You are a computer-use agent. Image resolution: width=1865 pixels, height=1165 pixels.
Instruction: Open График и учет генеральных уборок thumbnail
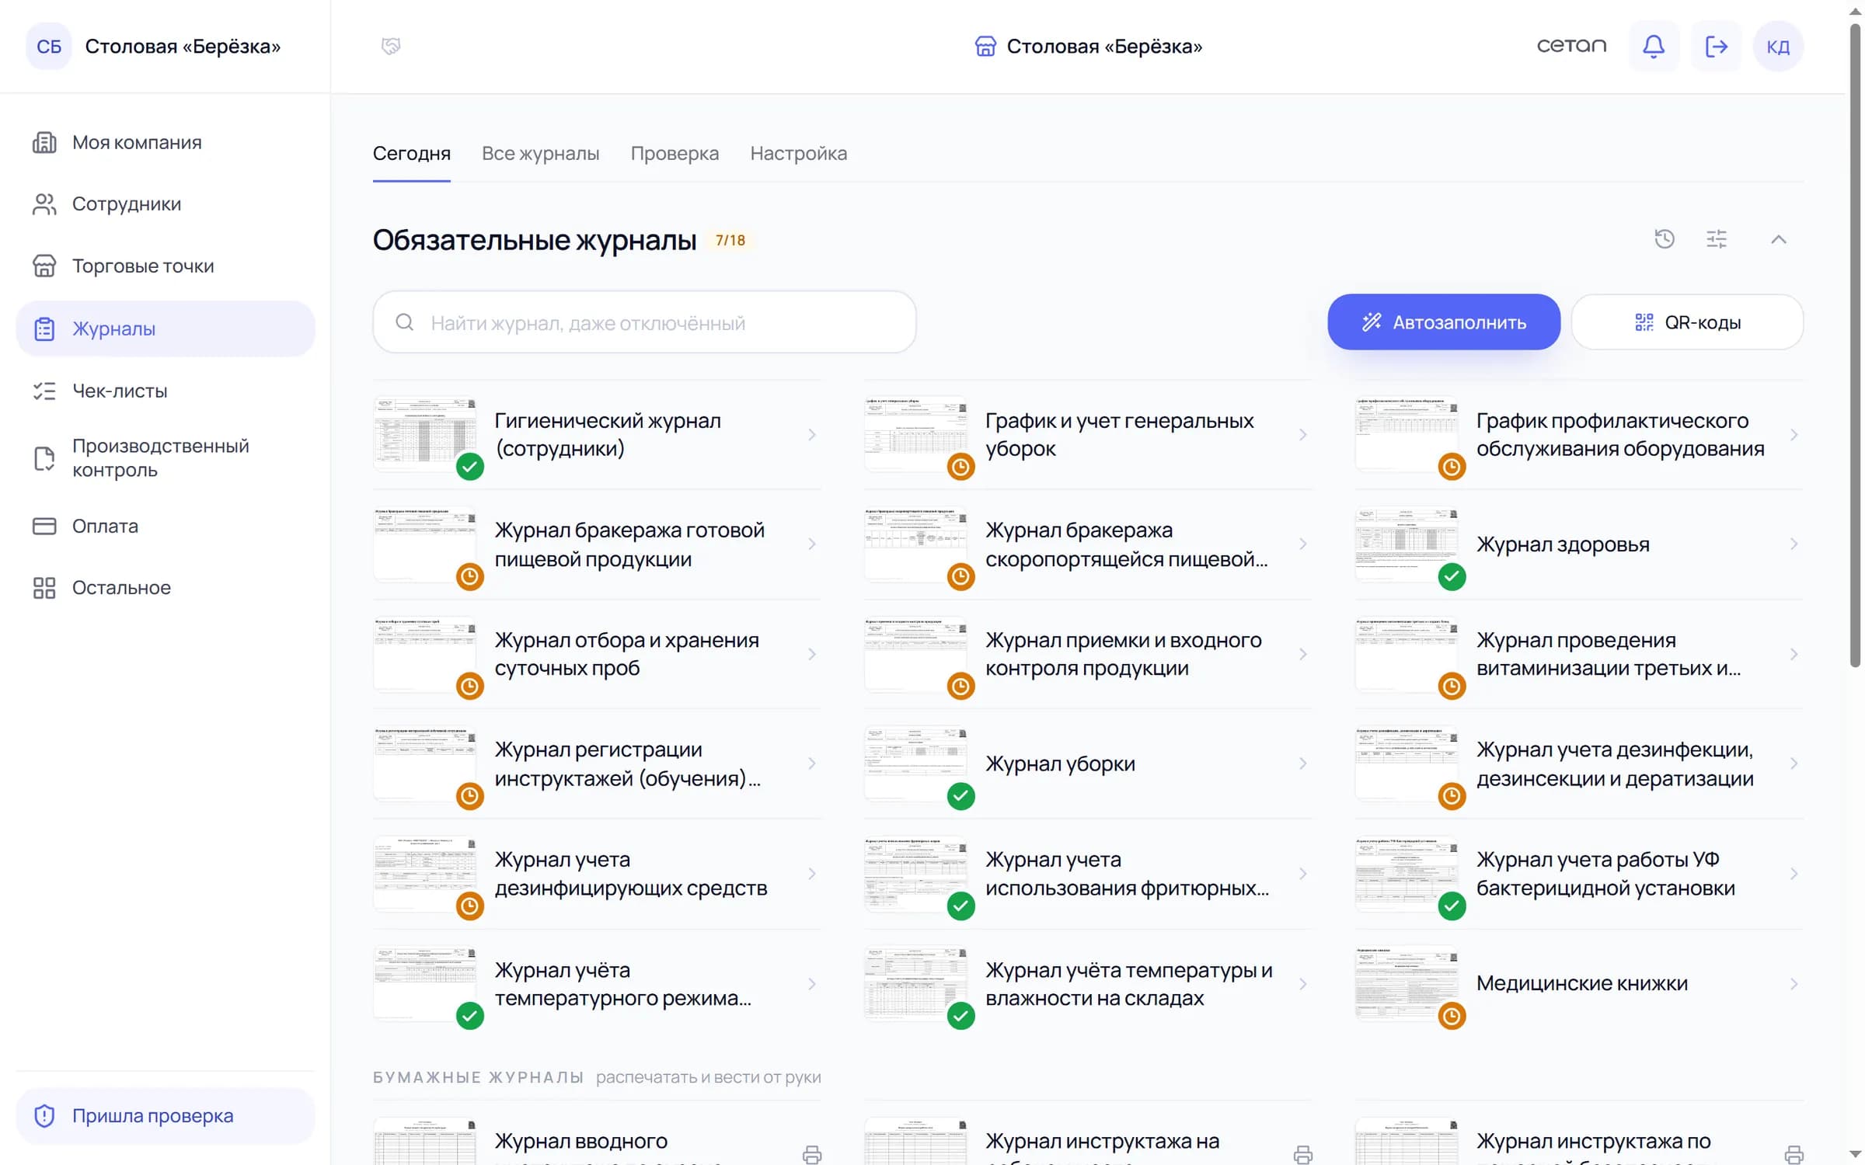tap(915, 434)
